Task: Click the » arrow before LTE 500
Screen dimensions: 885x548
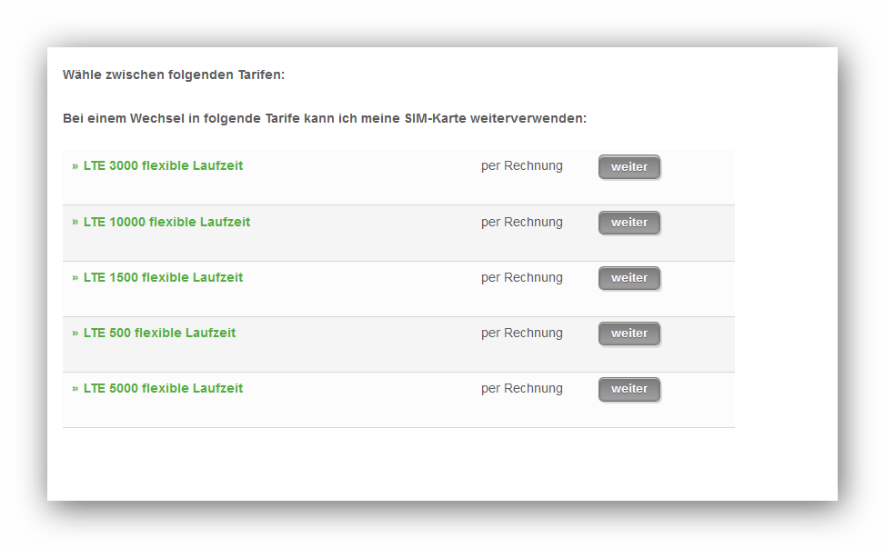Action: [75, 334]
